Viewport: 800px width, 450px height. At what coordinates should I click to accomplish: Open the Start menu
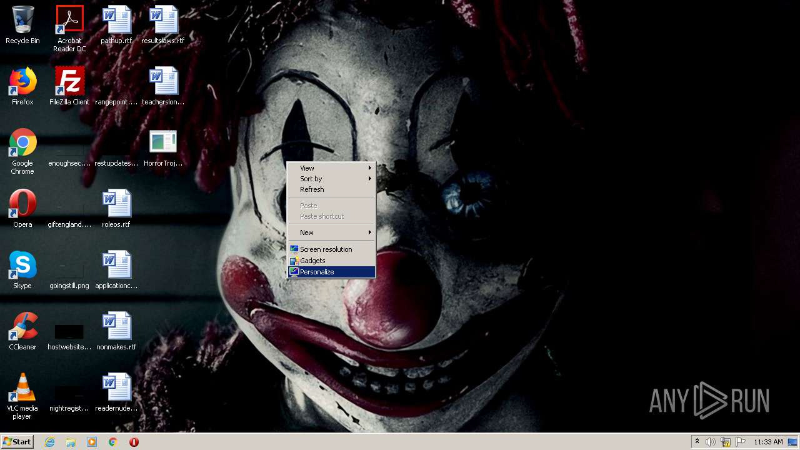click(x=17, y=442)
